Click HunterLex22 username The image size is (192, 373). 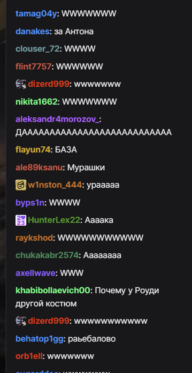(x=54, y=220)
